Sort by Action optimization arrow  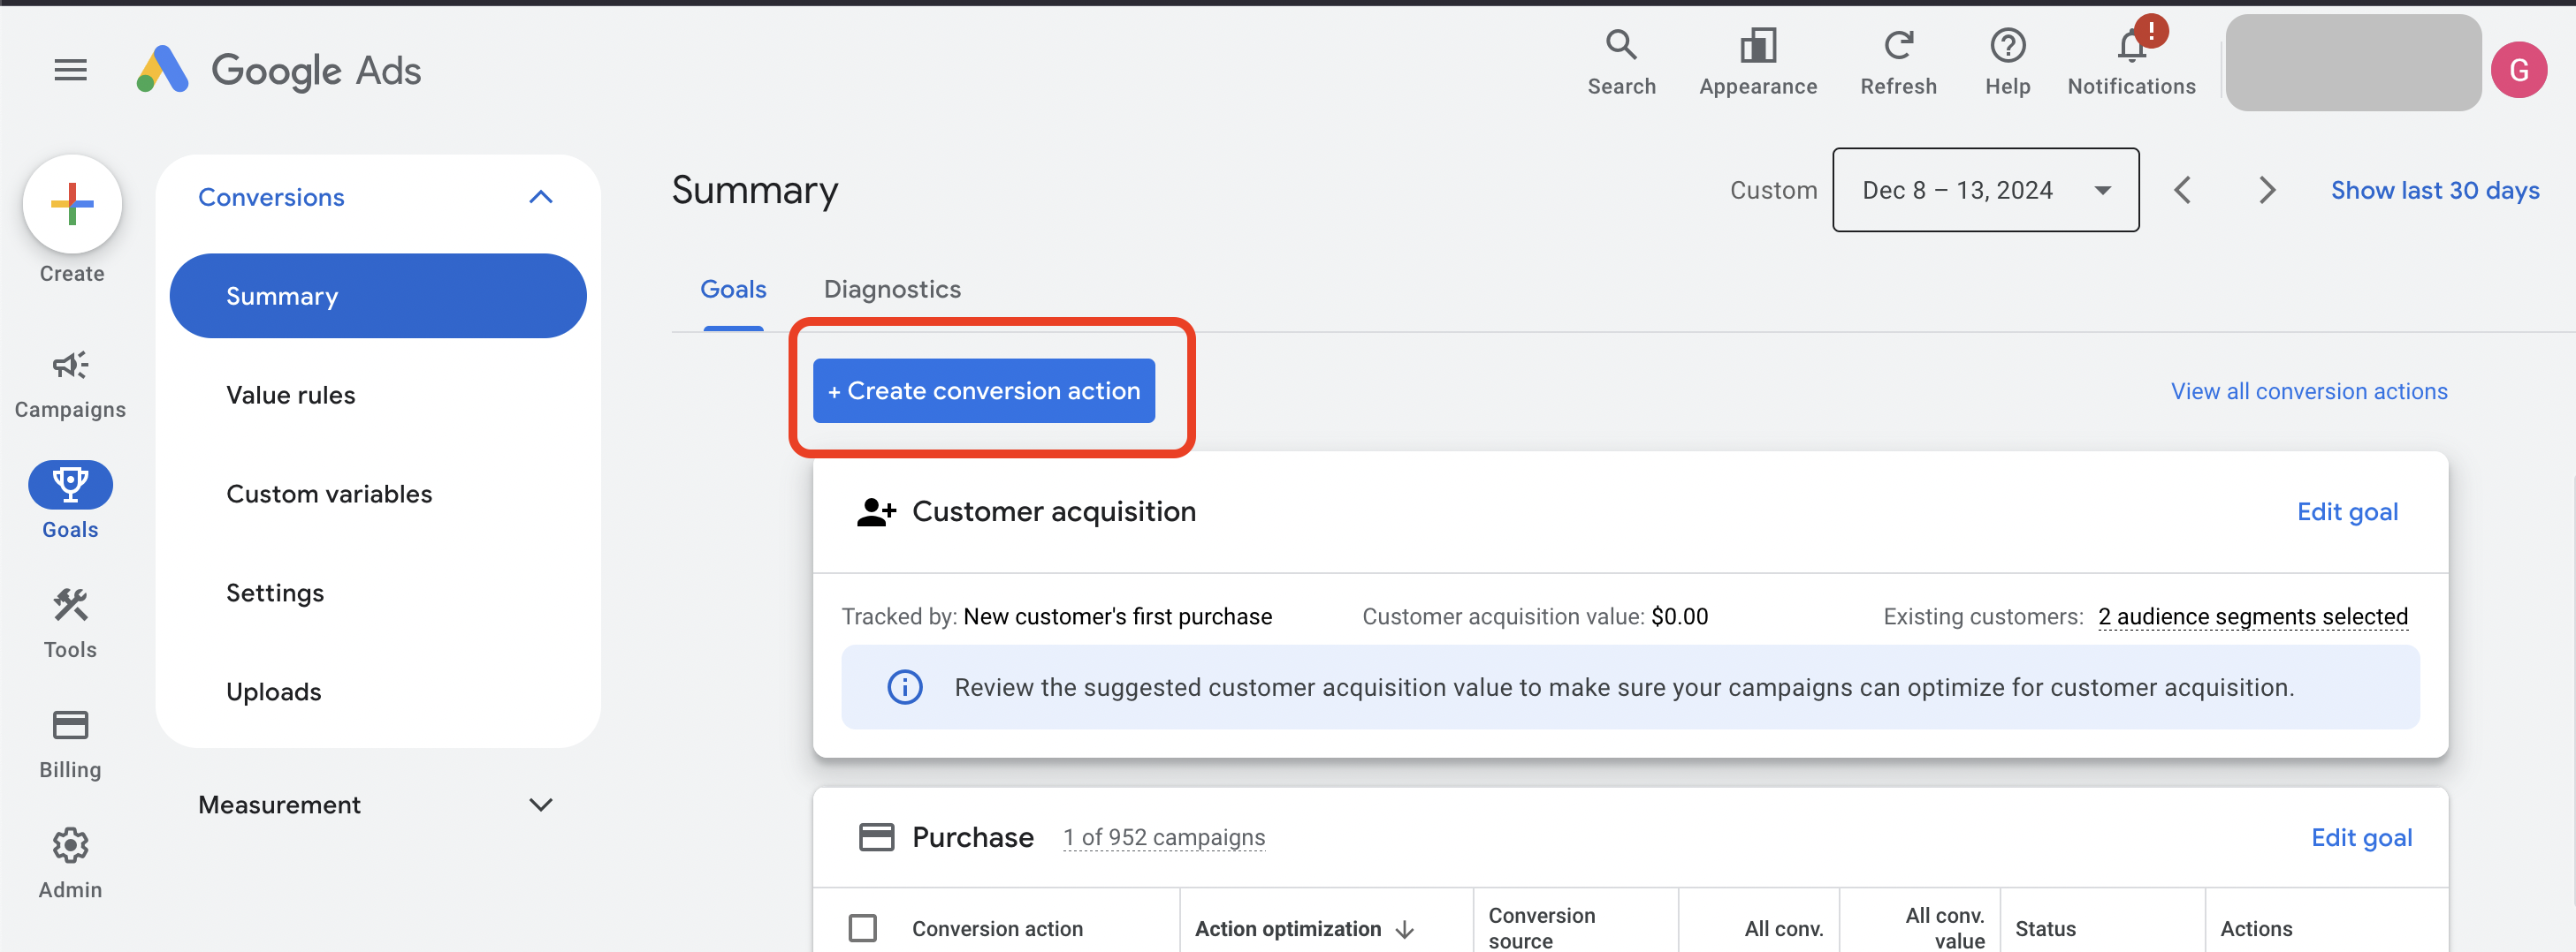click(x=1404, y=929)
